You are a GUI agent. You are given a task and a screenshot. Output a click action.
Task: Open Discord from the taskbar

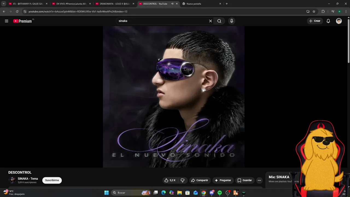tap(212, 193)
